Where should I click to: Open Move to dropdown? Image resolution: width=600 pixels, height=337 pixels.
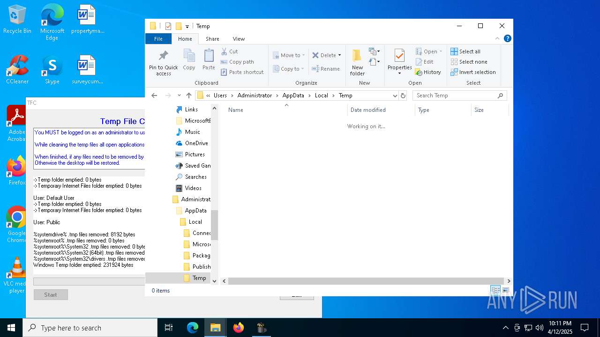(x=289, y=55)
